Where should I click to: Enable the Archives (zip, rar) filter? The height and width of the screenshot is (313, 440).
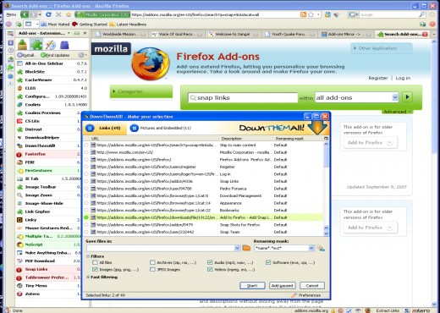tap(152, 262)
